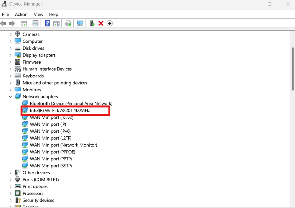Select WAN Miniport (PPPOE) device
This screenshot has height=208, width=295.
pos(52,152)
